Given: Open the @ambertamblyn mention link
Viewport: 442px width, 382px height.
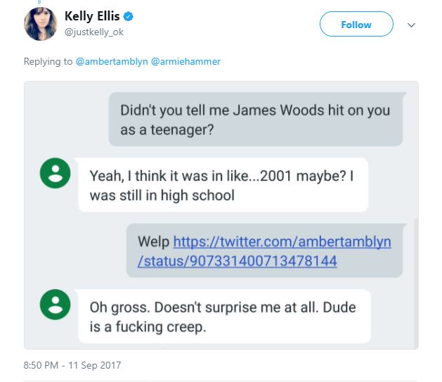Looking at the screenshot, I should click(x=111, y=61).
